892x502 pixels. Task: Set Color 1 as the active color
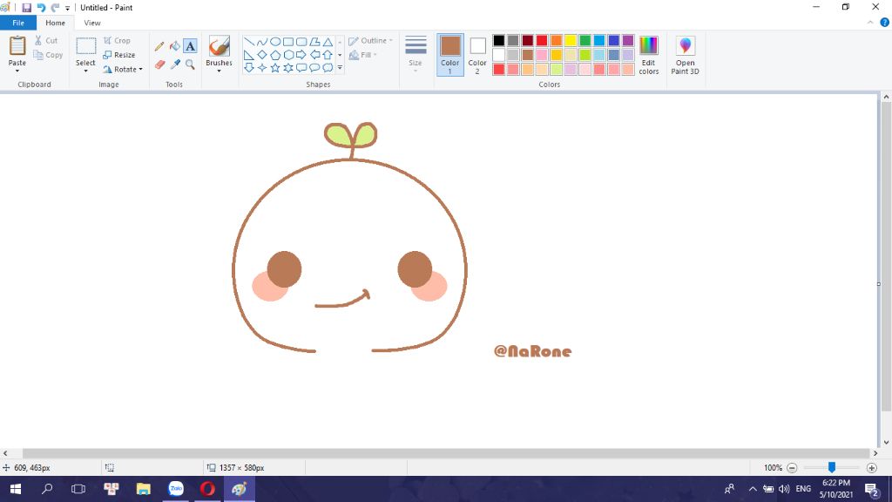(450, 55)
